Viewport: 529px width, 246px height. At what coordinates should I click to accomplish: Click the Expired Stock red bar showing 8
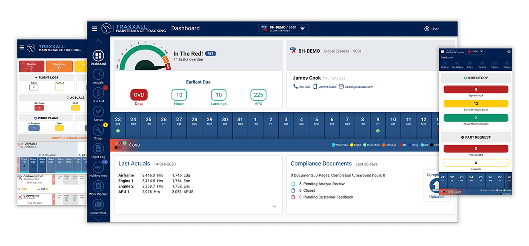tap(476, 89)
